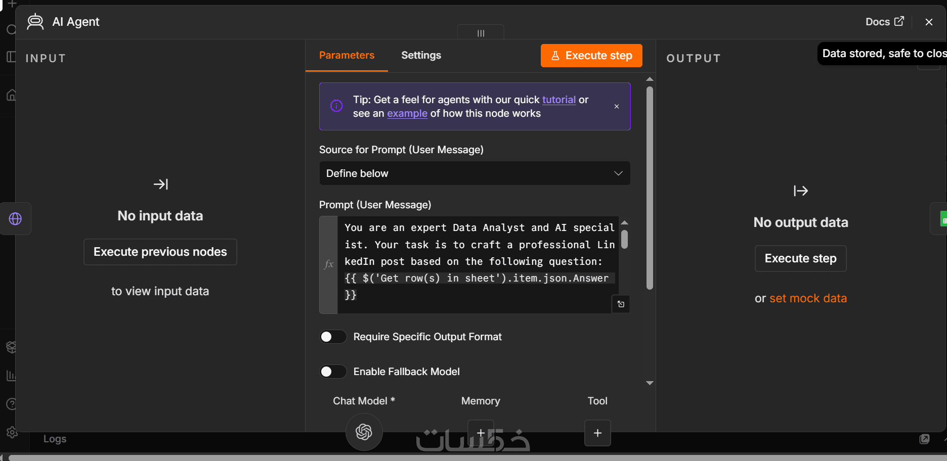
Task: Click the output arrow icon
Action: [800, 191]
